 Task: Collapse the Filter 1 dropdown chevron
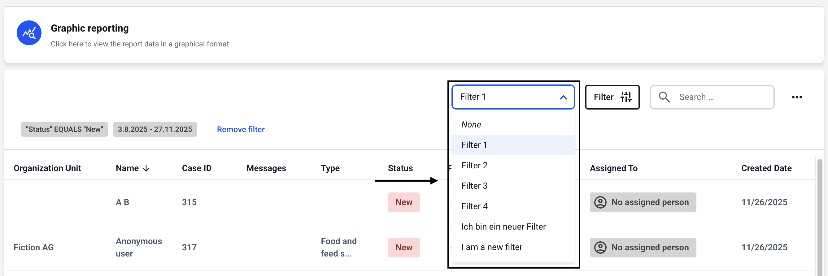[563, 97]
